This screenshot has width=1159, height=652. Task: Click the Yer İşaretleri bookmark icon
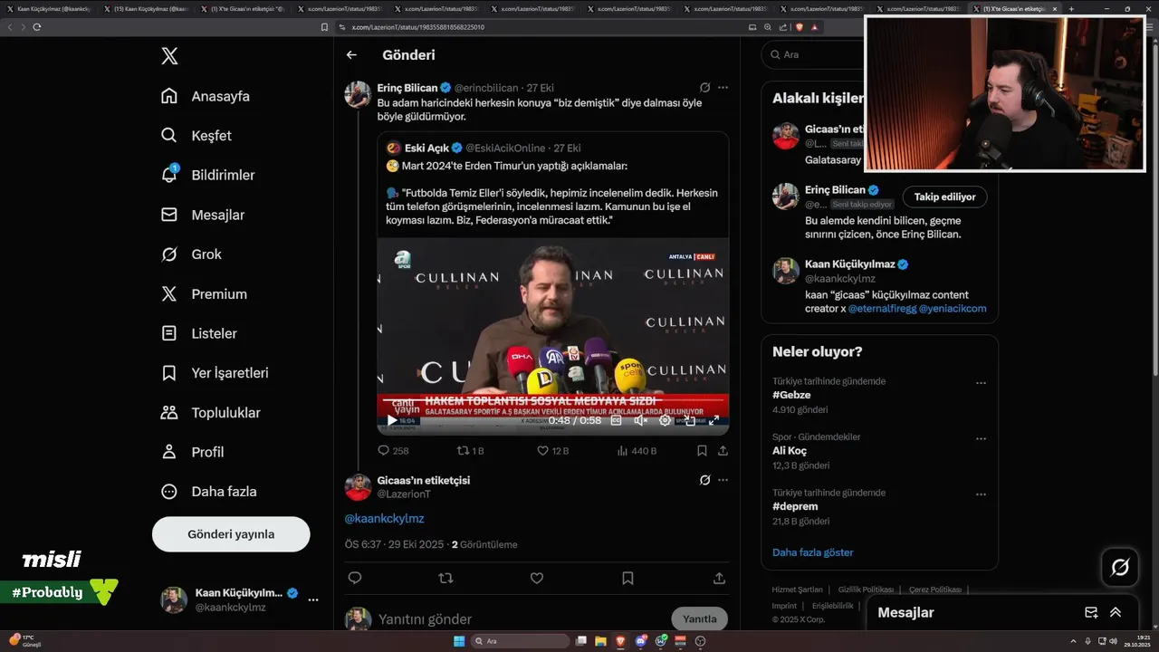pos(169,373)
